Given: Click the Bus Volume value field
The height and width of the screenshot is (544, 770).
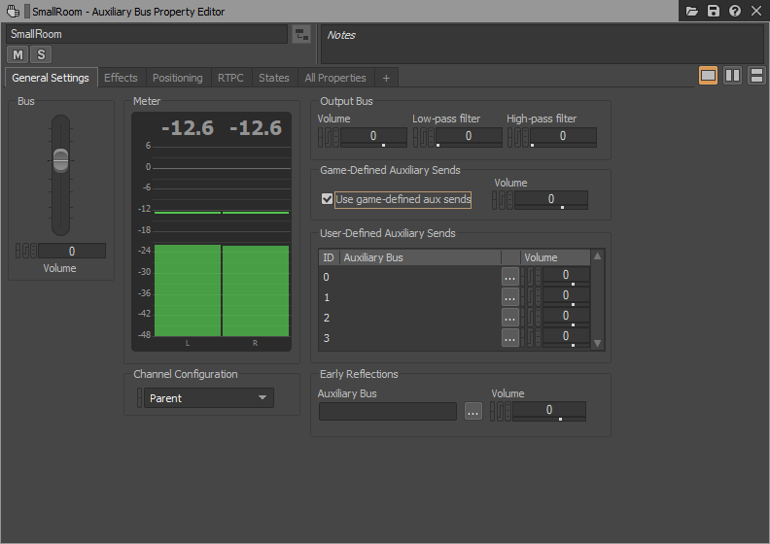Looking at the screenshot, I should pyautogui.click(x=72, y=251).
